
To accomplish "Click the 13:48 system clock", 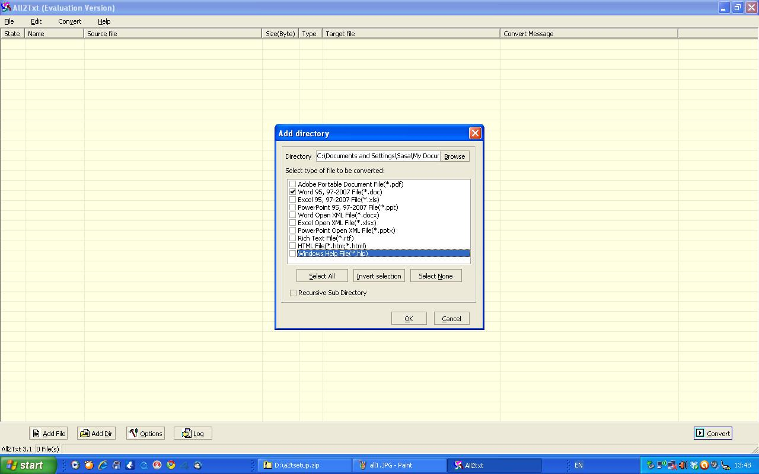I will pyautogui.click(x=742, y=465).
